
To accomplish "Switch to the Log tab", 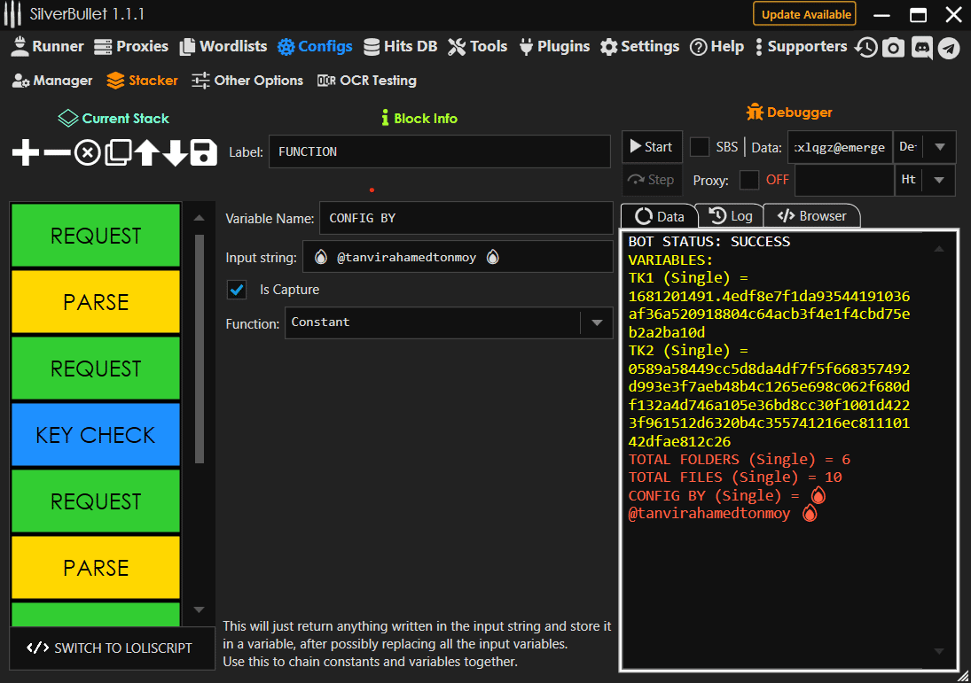I will (x=731, y=216).
